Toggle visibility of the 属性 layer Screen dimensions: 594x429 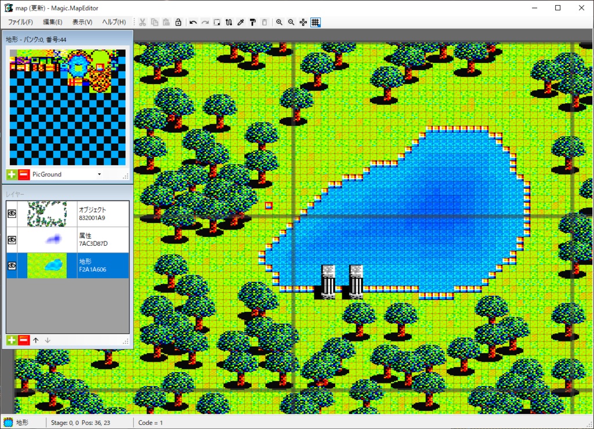point(12,239)
